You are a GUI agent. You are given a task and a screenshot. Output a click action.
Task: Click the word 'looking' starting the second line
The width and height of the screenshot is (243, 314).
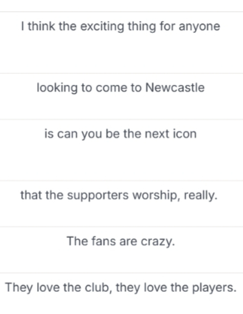point(57,88)
